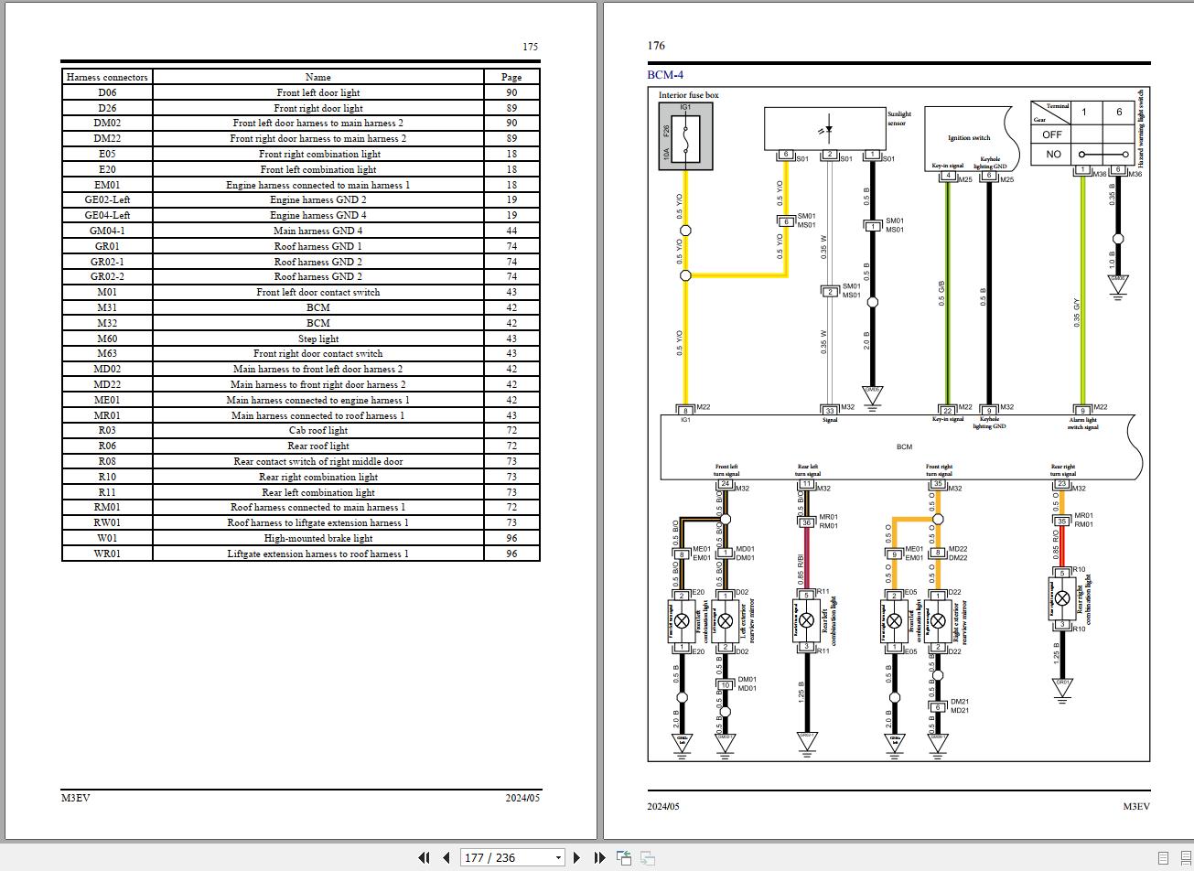This screenshot has width=1194, height=871.
Task: Select the GM04-1 connector cell
Action: pos(107,231)
